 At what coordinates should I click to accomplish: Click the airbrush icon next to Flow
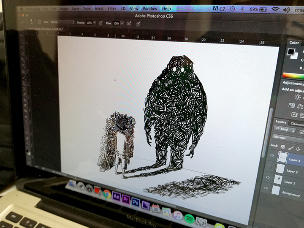(128, 24)
